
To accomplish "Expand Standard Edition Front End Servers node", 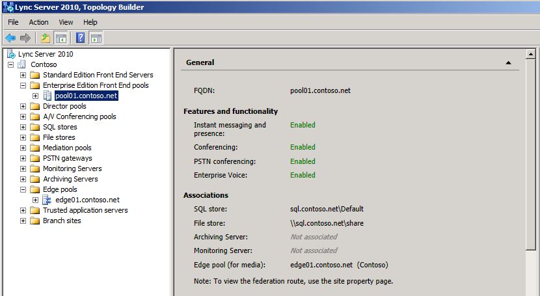I will [23, 75].
